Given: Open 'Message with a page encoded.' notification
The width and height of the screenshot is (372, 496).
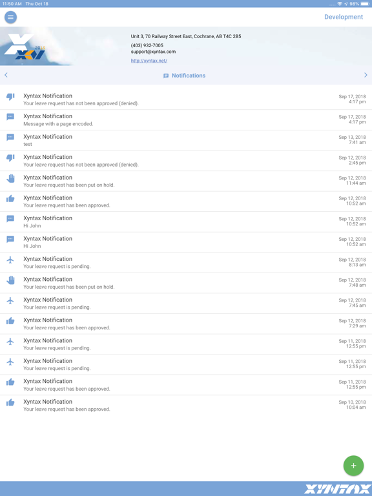Looking at the screenshot, I should [186, 120].
